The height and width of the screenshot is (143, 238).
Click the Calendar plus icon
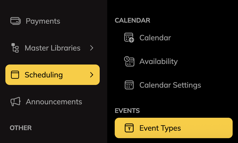(129, 38)
